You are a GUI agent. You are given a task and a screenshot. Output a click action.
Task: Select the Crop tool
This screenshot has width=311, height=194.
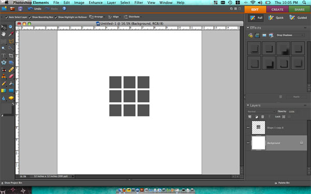pos(11,56)
